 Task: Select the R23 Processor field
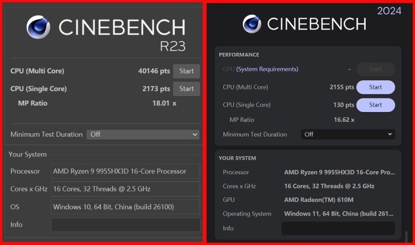[x=125, y=171]
